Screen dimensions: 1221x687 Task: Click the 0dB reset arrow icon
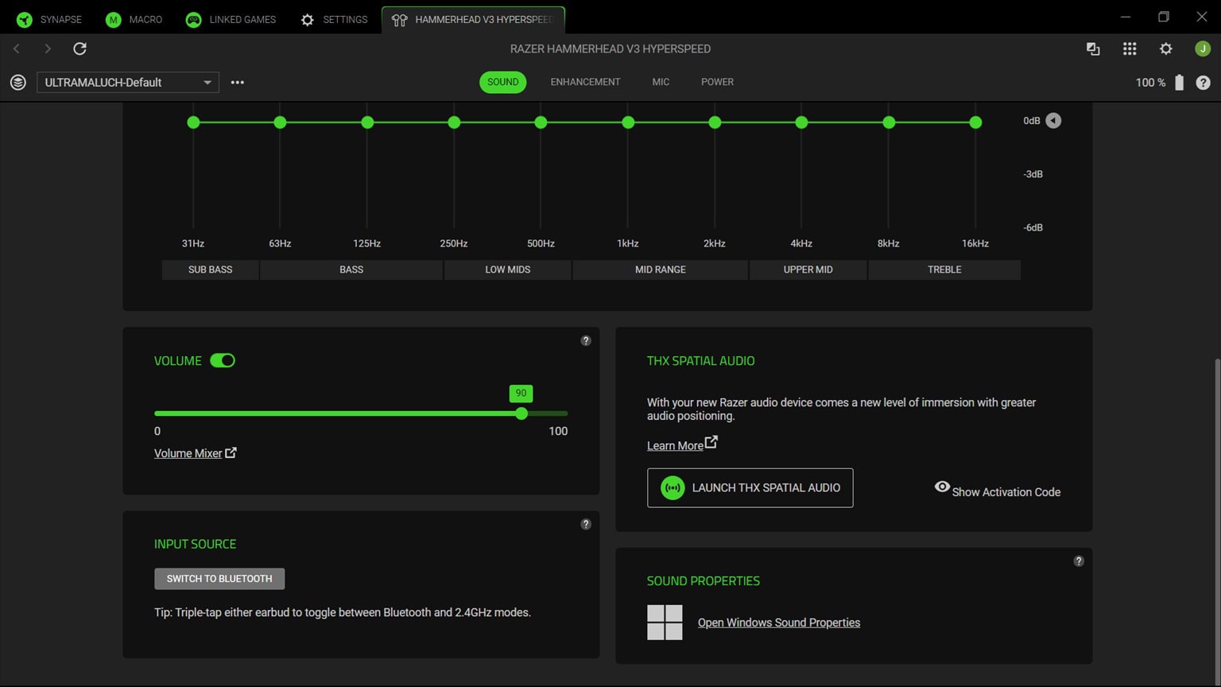tap(1053, 121)
